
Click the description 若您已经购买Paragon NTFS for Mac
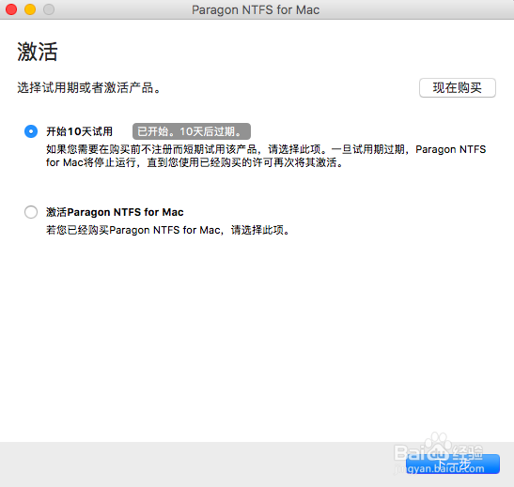click(168, 230)
